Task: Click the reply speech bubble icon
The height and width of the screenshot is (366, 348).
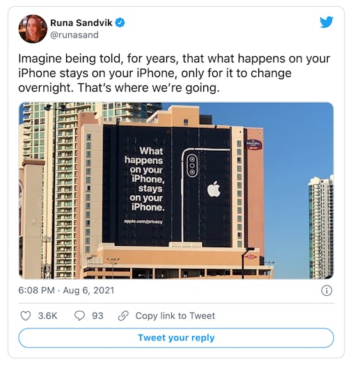Action: 79,316
